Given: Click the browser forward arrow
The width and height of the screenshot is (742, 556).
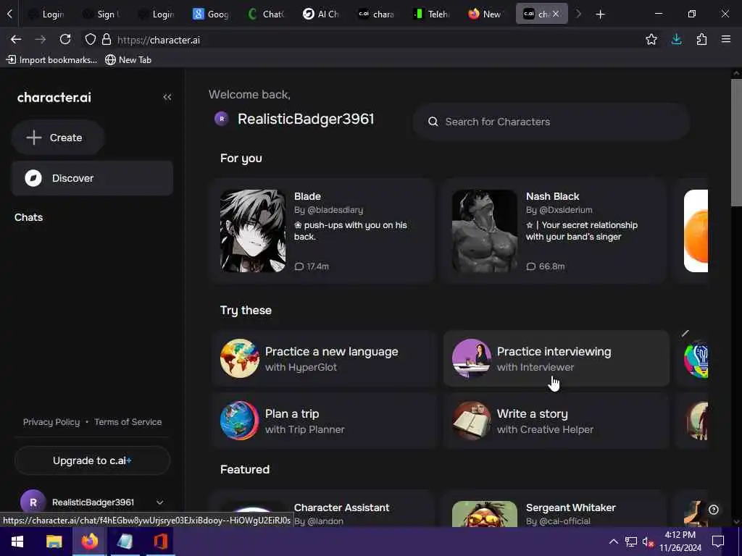Looking at the screenshot, I should tap(41, 40).
